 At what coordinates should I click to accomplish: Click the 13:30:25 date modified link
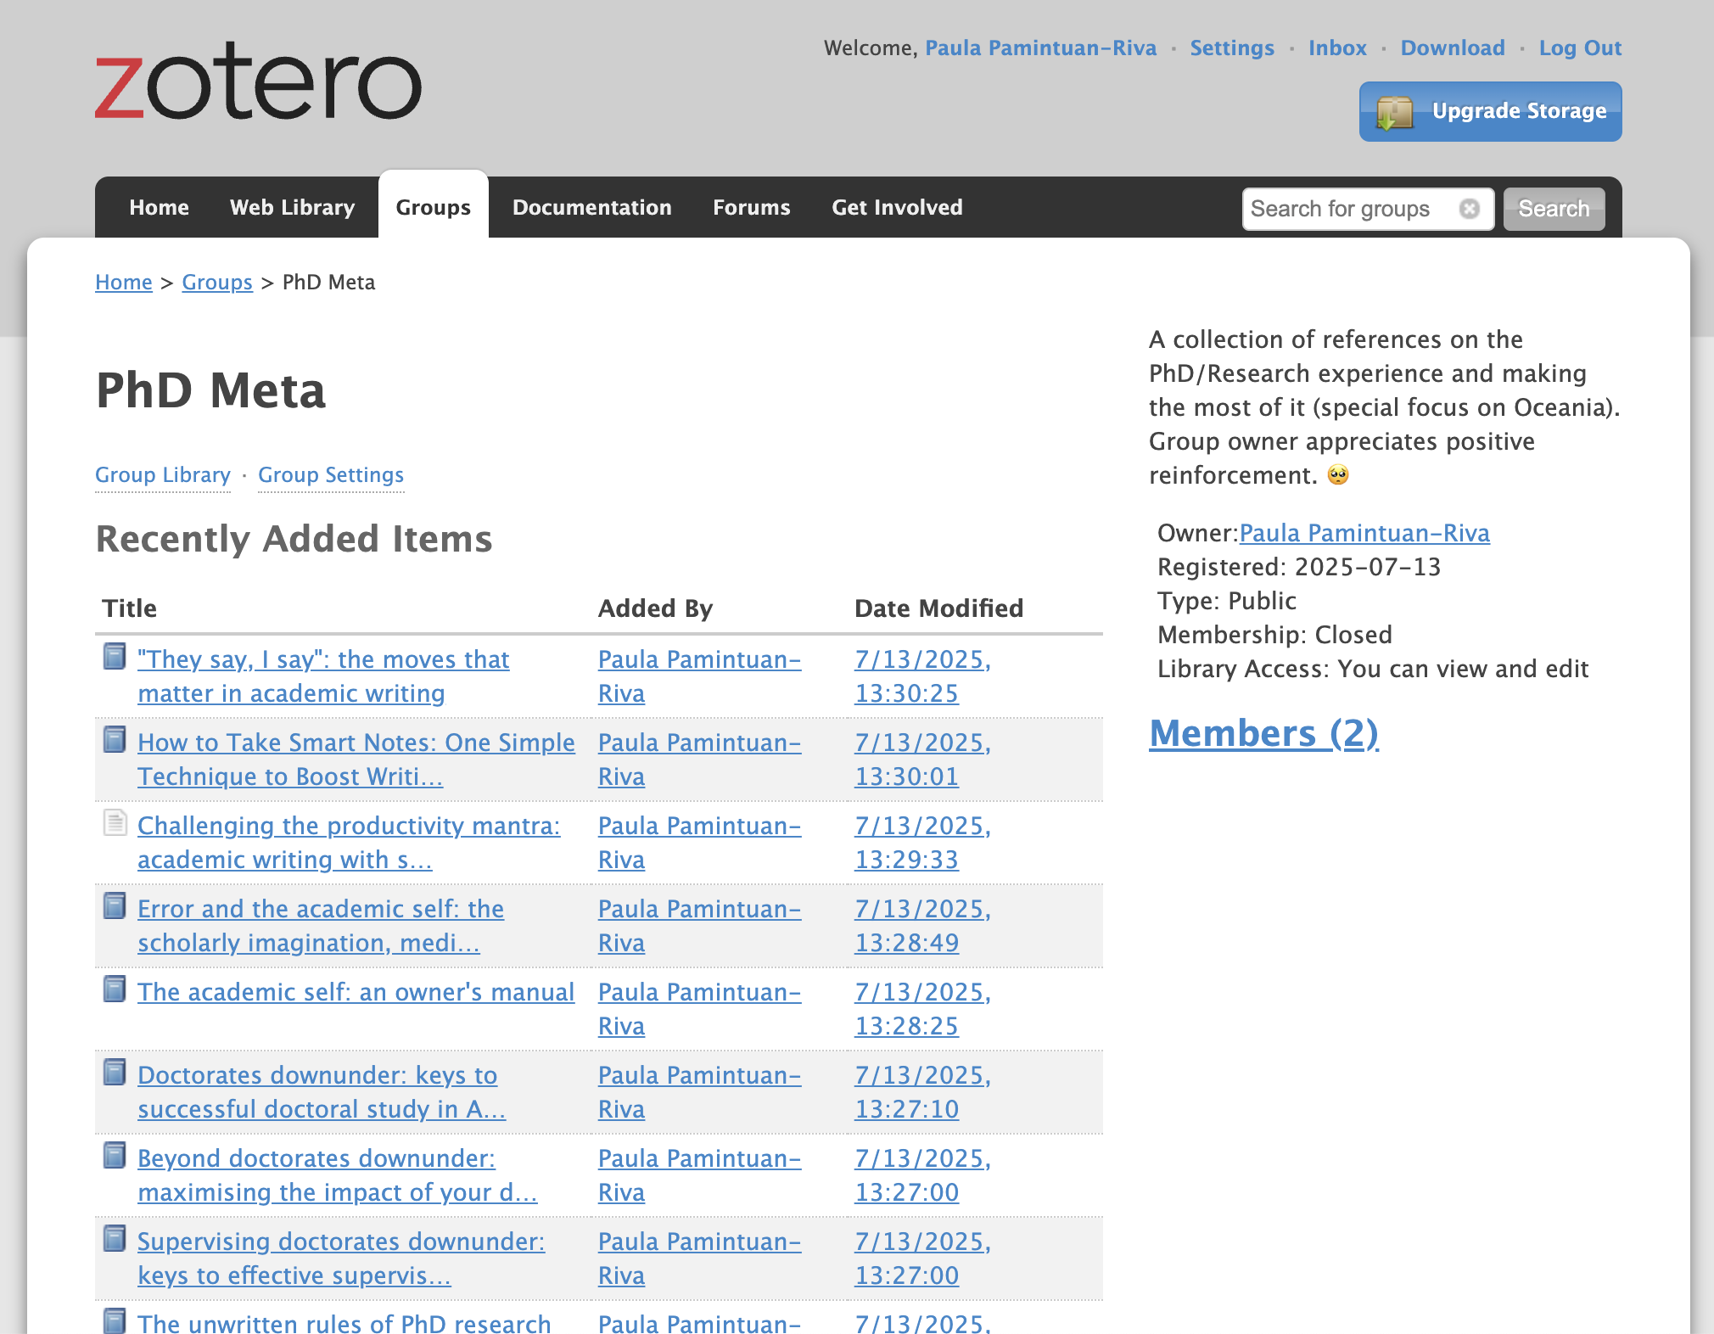(x=923, y=676)
